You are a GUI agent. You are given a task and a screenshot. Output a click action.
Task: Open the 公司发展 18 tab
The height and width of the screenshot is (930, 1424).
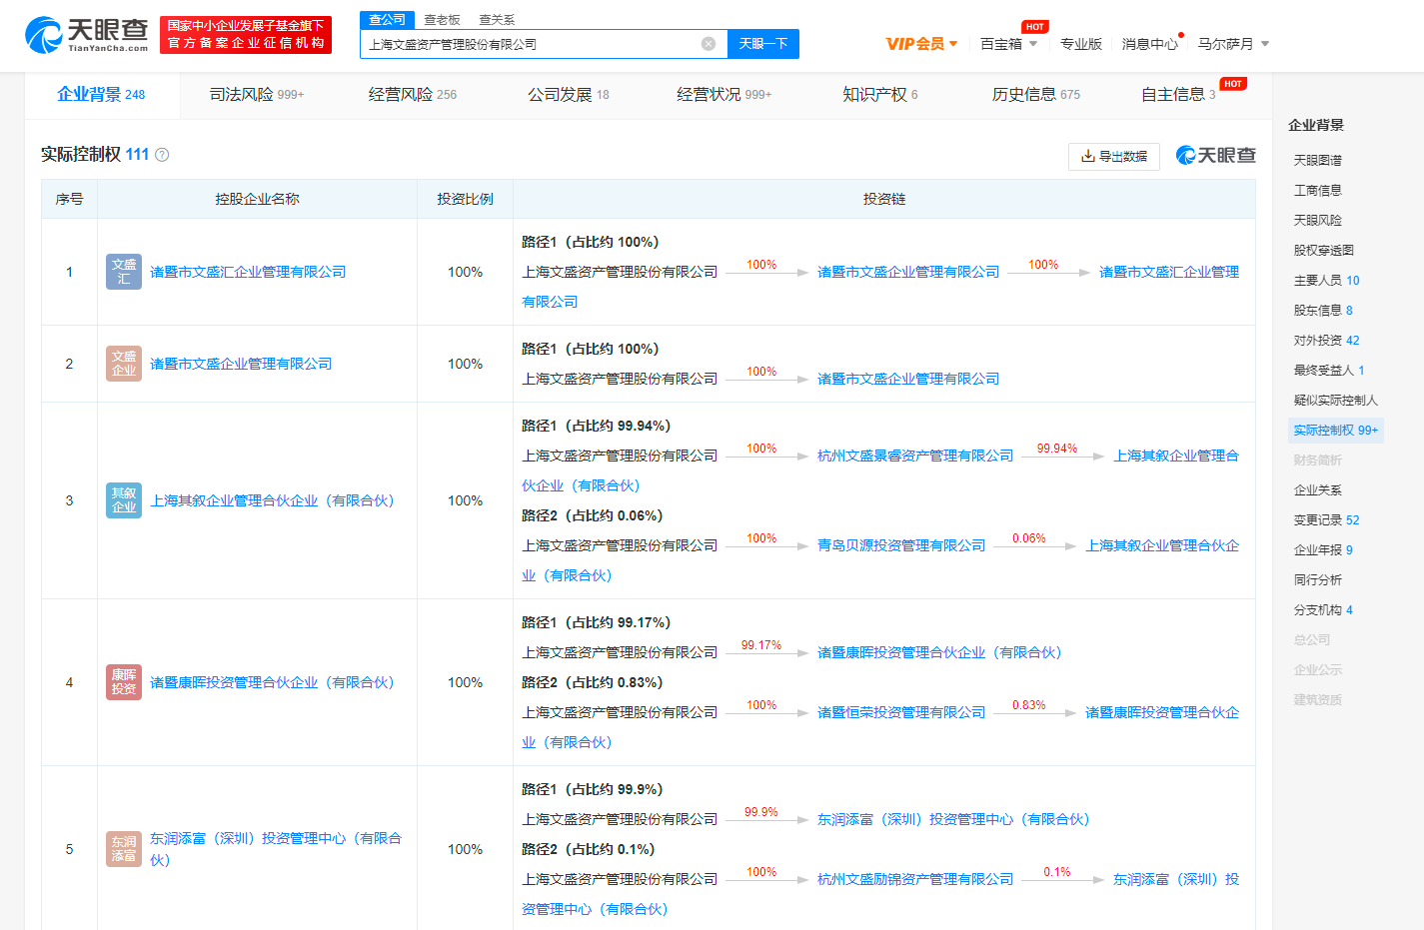[569, 95]
